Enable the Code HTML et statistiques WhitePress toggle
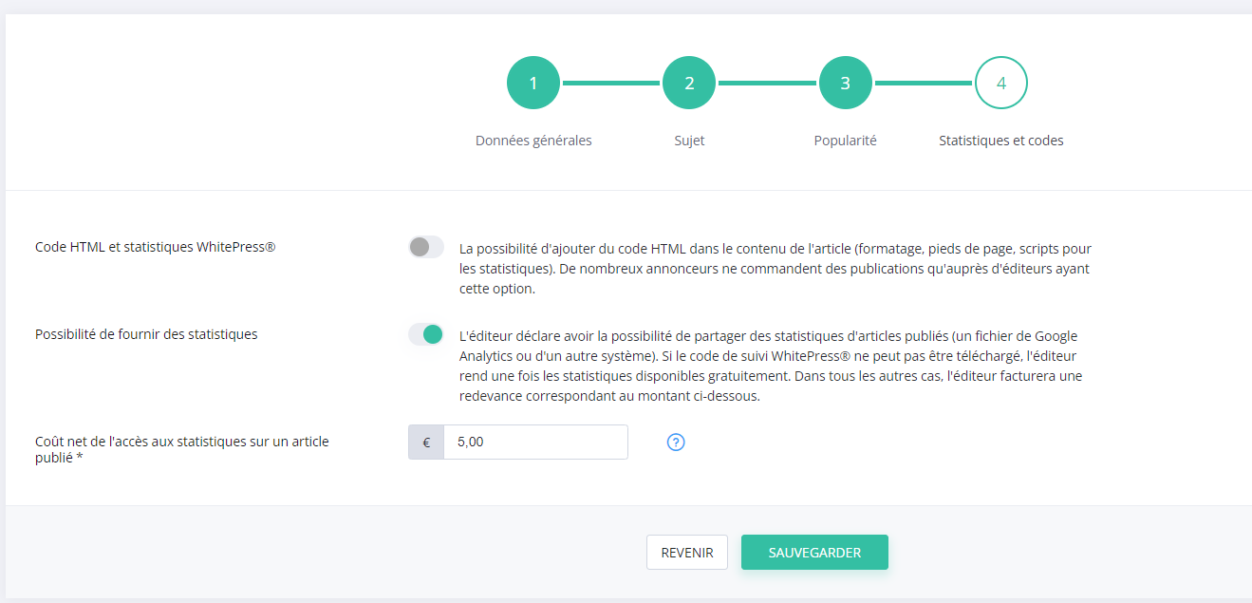Screen dimensions: 1252x603 tap(426, 247)
